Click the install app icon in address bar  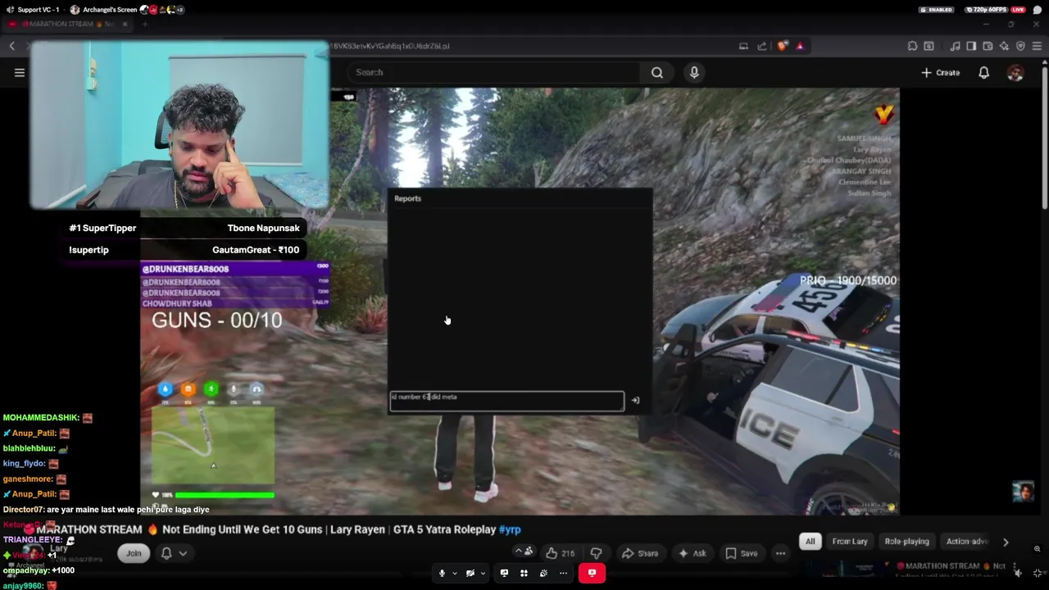point(743,46)
